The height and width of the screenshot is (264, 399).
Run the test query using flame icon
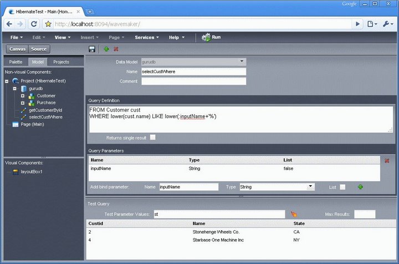coord(295,214)
